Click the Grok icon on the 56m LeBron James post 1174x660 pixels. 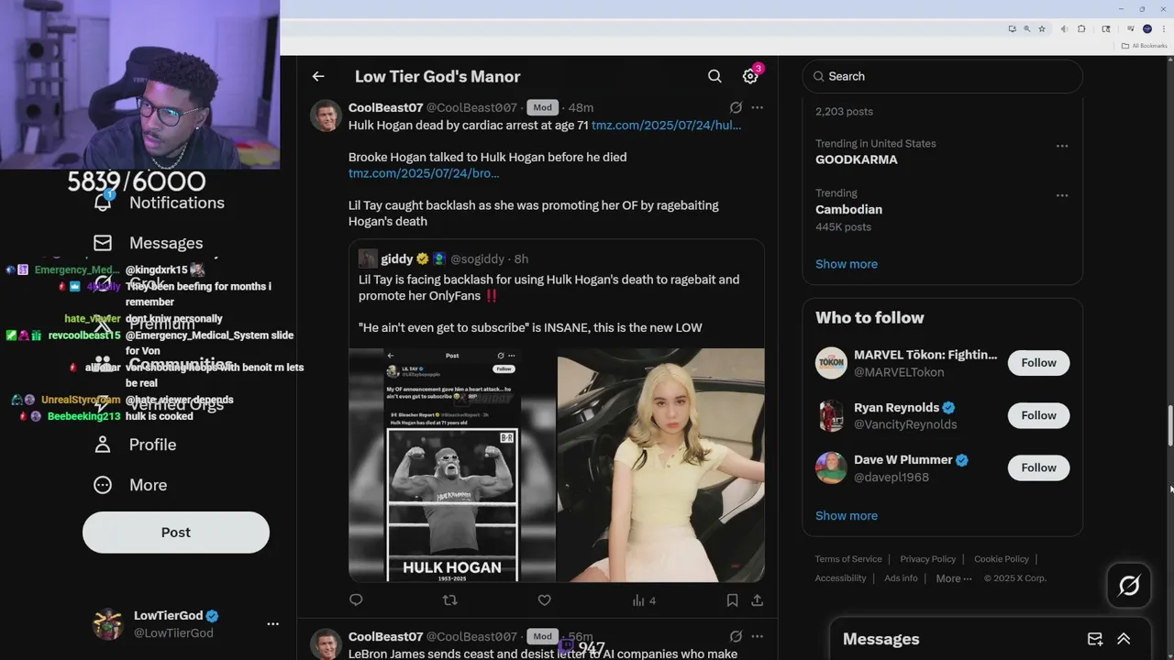pyautogui.click(x=736, y=636)
